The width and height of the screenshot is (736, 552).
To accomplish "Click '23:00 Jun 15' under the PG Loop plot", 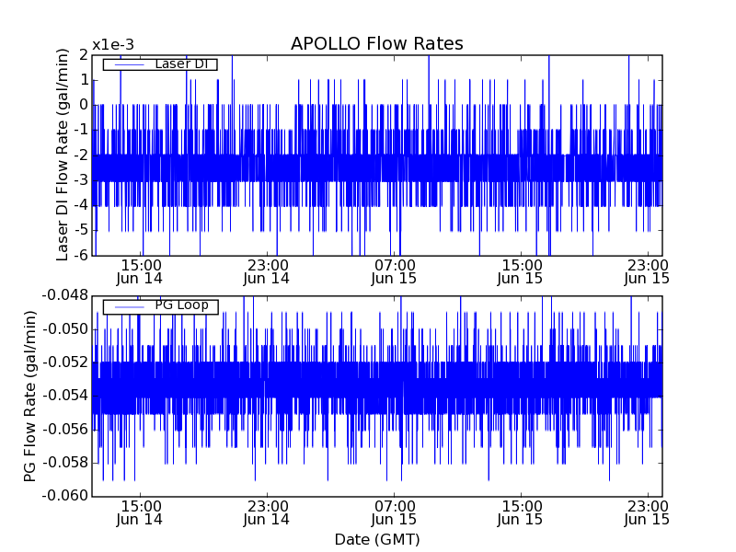I will point(648,513).
